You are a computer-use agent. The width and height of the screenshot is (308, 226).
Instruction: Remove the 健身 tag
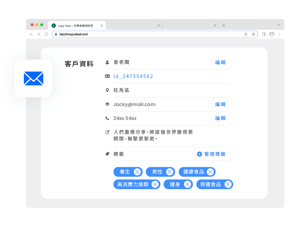(x=188, y=184)
